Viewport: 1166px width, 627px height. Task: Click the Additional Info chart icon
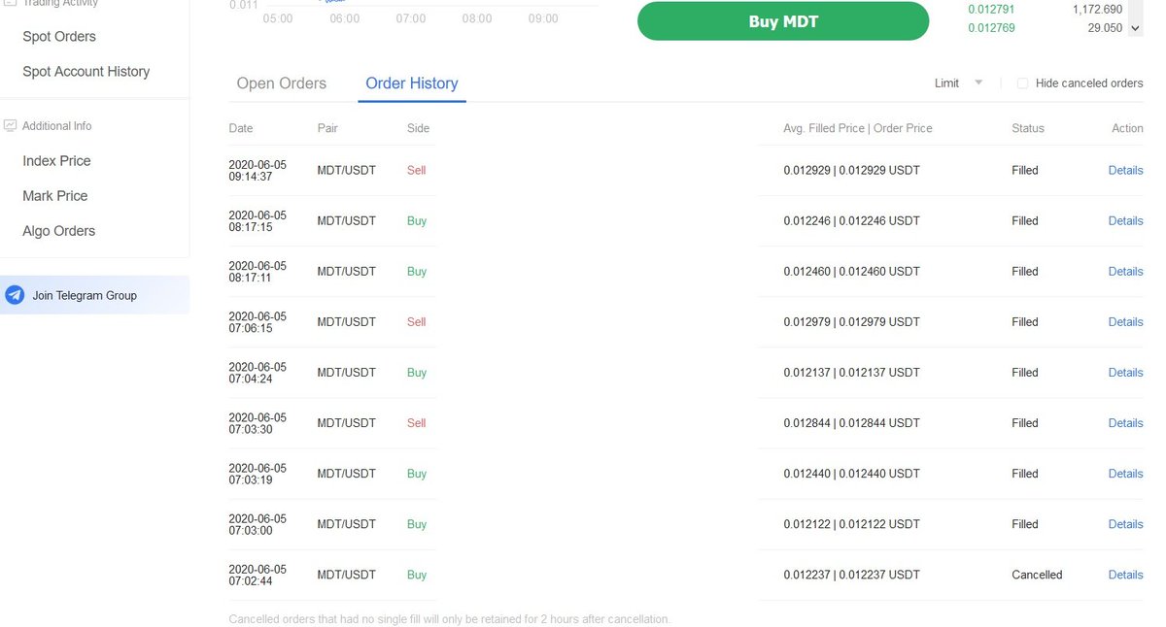coord(11,126)
